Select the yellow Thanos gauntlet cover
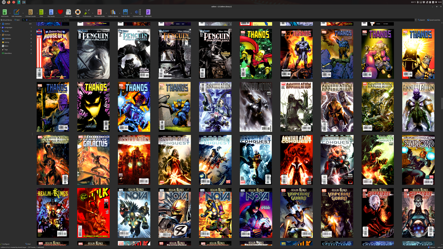Screen dimensions: 443x249 (x=418, y=54)
